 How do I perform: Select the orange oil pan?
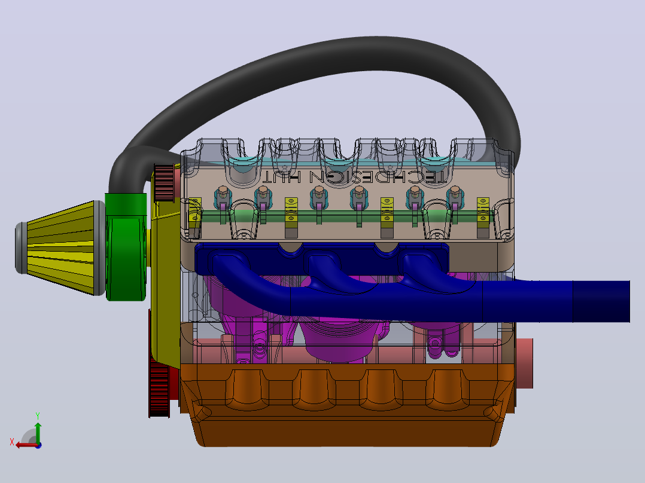(x=348, y=405)
